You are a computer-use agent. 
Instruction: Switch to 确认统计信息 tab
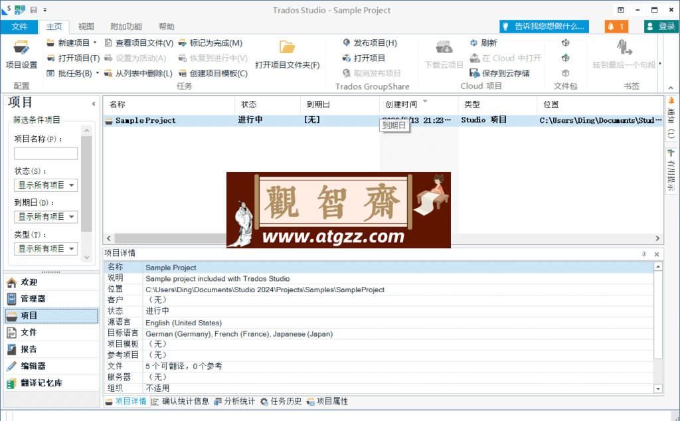point(180,402)
